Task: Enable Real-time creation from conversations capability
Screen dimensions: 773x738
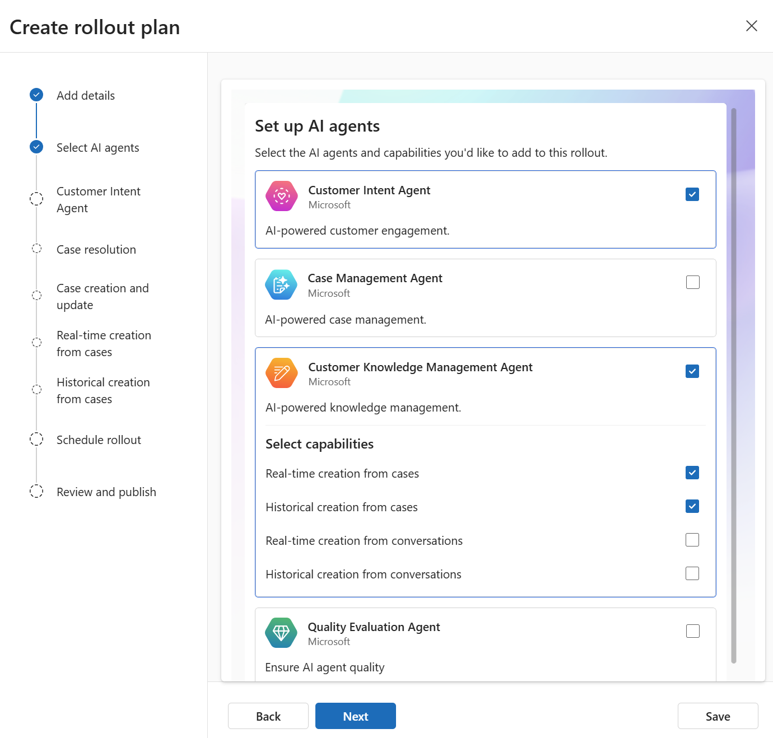Action: (x=692, y=540)
